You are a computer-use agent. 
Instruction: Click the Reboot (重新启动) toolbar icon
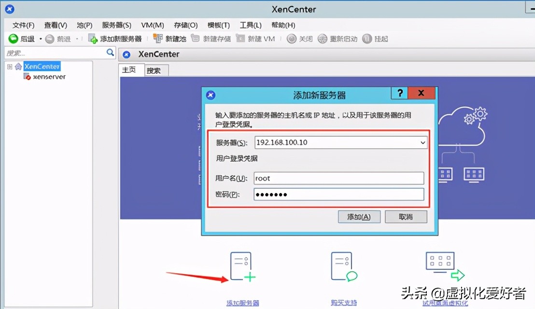click(323, 39)
